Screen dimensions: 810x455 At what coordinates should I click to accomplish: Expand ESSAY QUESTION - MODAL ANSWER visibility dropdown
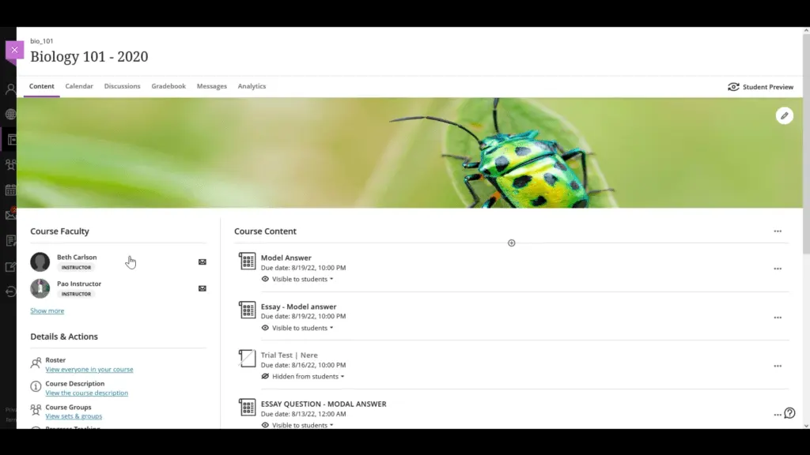pyautogui.click(x=303, y=425)
